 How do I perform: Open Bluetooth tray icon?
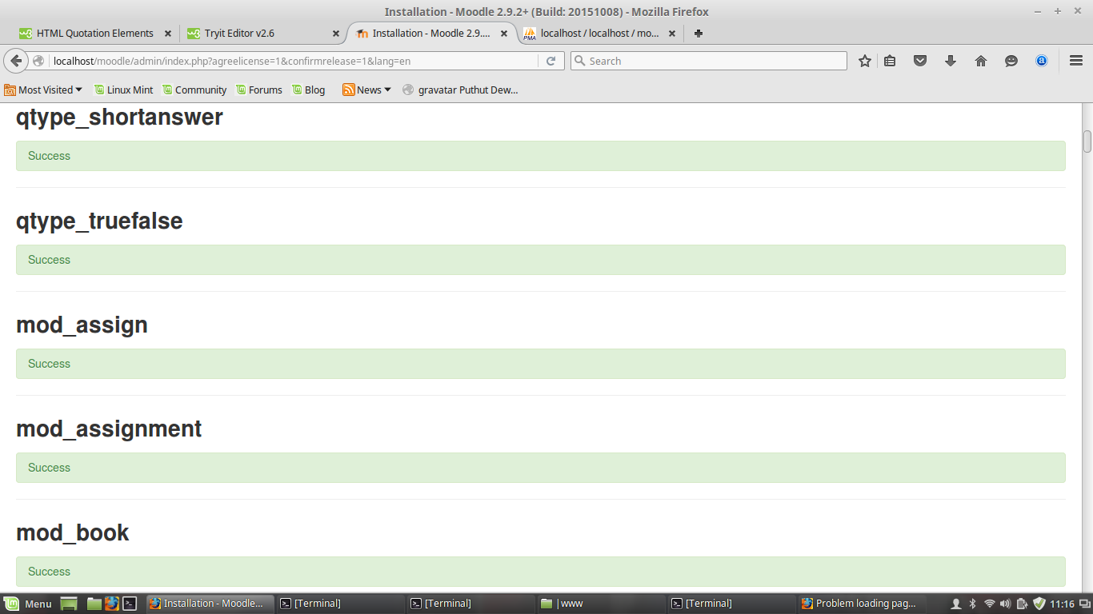[973, 604]
